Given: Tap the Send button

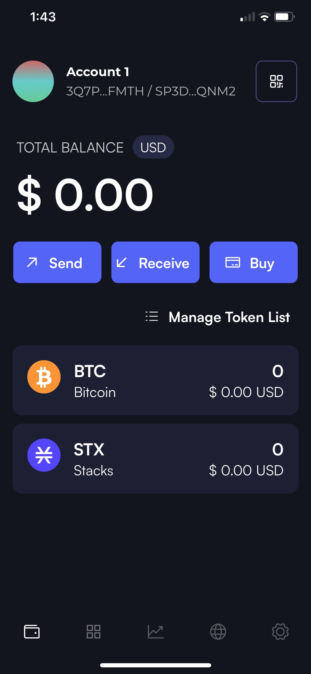Looking at the screenshot, I should (57, 262).
